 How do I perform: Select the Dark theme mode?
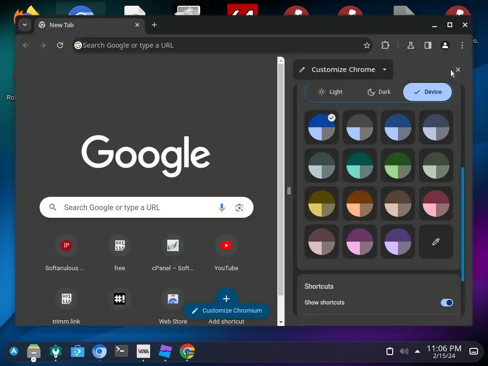tap(379, 92)
